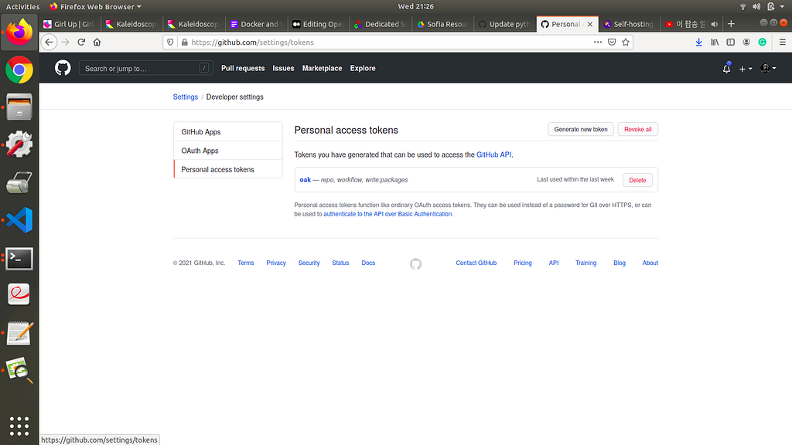Click the GitHub octocat logo in header
792x445 pixels.
[x=63, y=68]
